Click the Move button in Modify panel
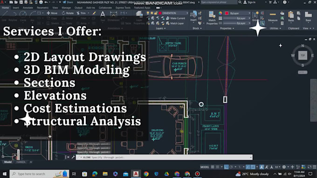 click(x=52, y=13)
